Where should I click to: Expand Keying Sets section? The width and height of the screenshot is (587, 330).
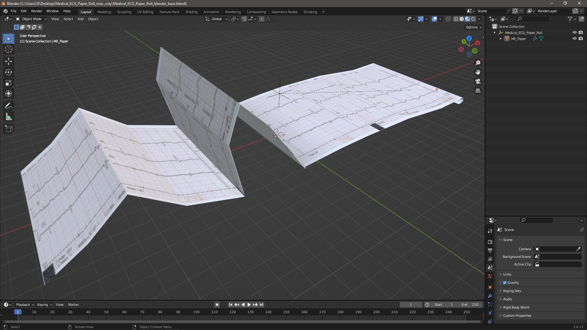click(501, 291)
